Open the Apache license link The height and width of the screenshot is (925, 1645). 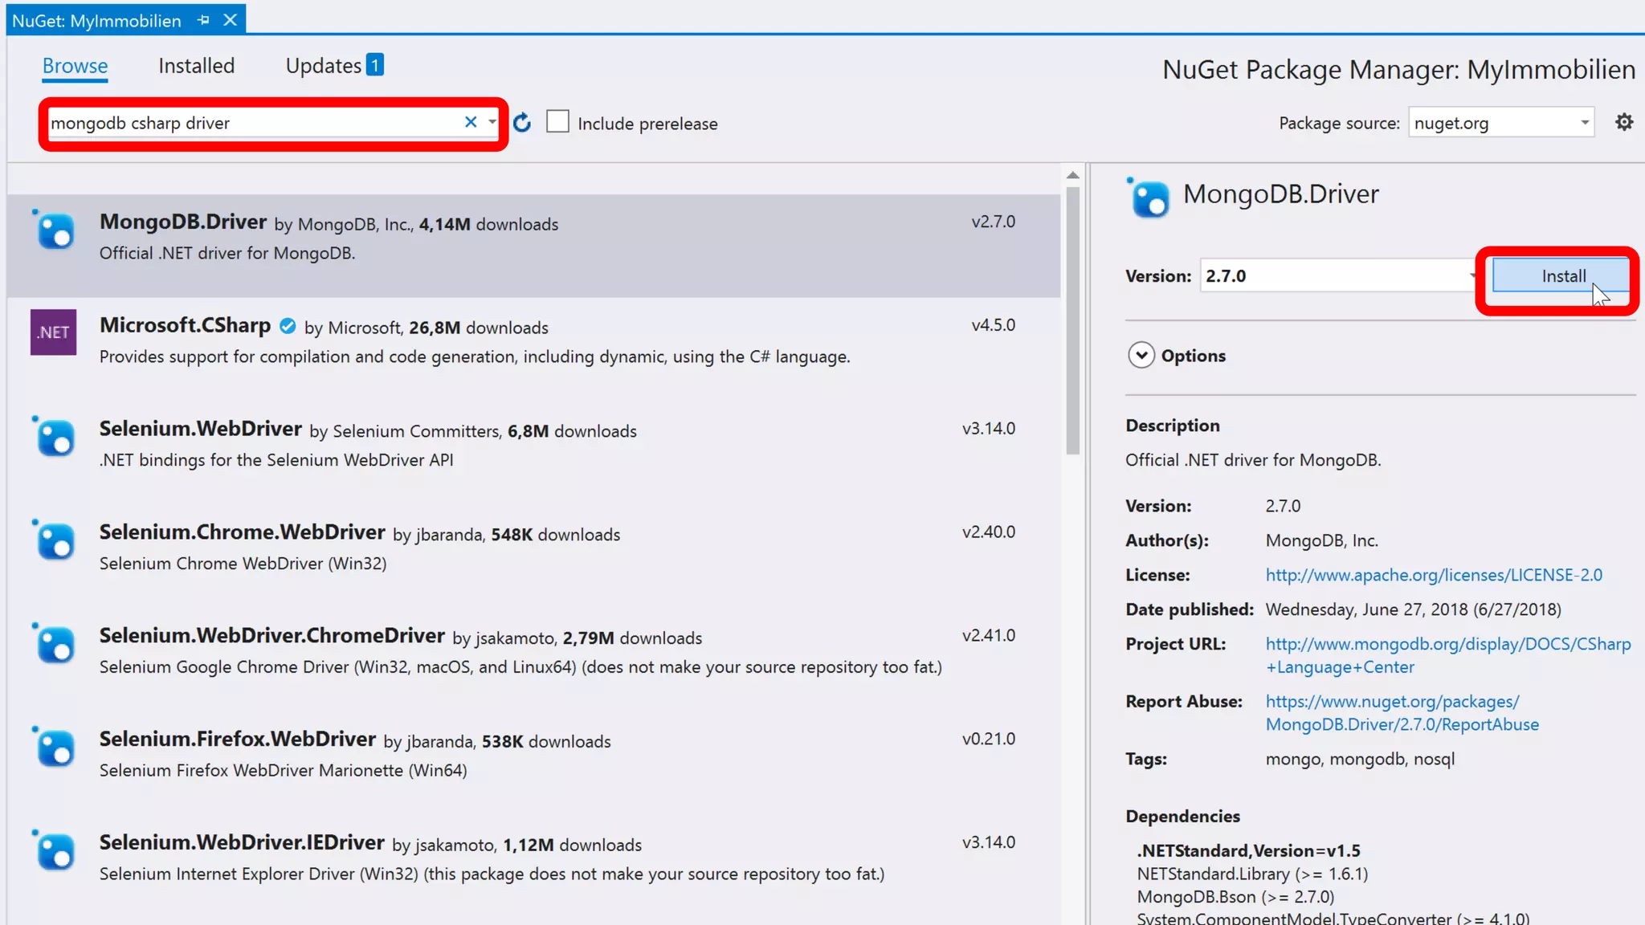1433,575
